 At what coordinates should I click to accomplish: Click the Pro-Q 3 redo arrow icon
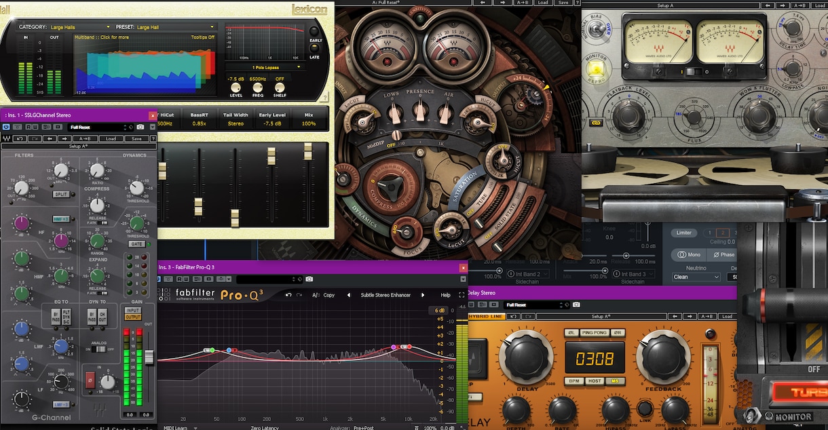coord(299,295)
